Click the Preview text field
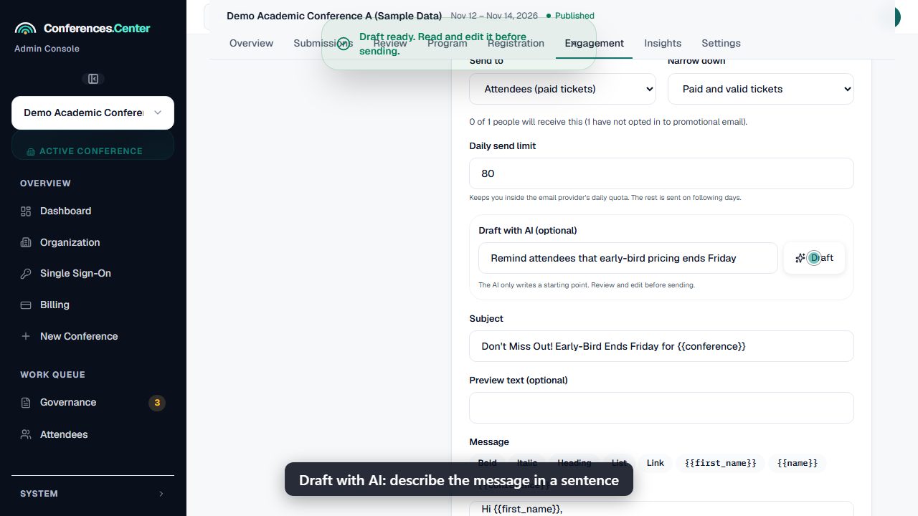The height and width of the screenshot is (516, 918). pos(661,408)
